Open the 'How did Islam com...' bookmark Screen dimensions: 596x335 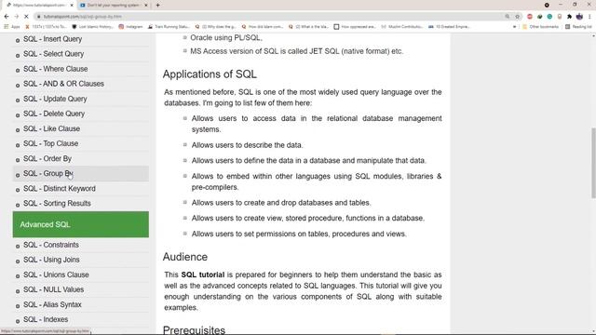(x=263, y=27)
